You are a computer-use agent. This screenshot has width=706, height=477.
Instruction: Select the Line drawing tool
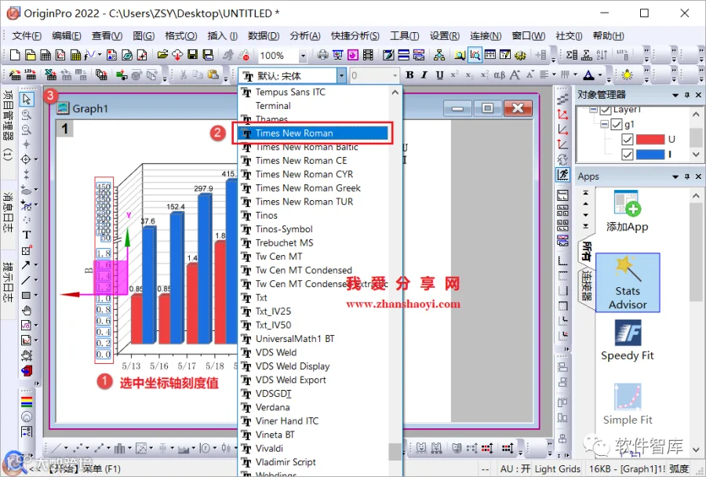pos(26,280)
